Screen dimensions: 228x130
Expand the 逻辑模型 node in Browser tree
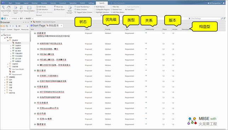[5, 77]
